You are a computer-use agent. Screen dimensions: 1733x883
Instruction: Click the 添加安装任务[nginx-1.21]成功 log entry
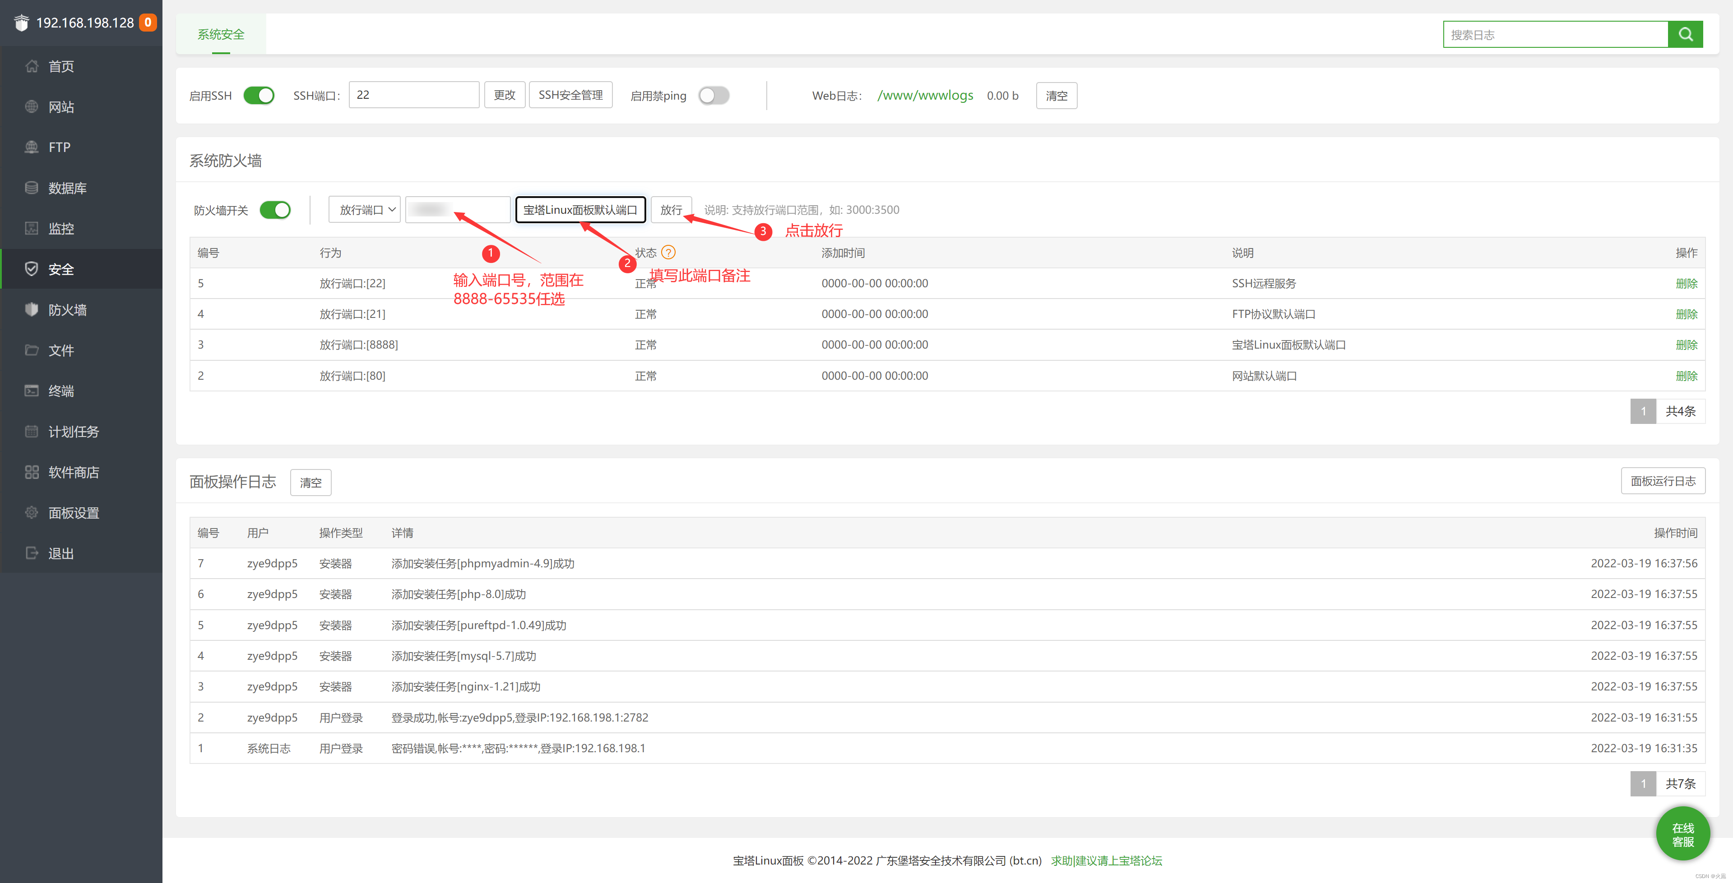tap(466, 687)
